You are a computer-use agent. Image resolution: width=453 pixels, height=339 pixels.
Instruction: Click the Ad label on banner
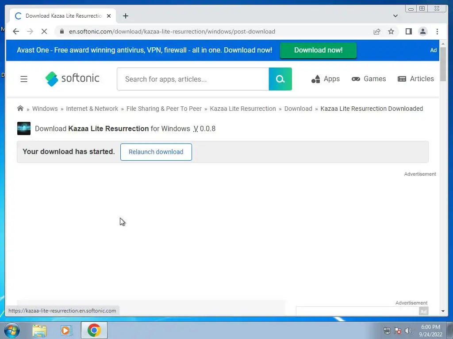click(434, 50)
